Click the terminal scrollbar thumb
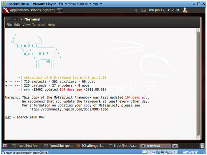Screen dimensions: 207x155 tap(198, 84)
